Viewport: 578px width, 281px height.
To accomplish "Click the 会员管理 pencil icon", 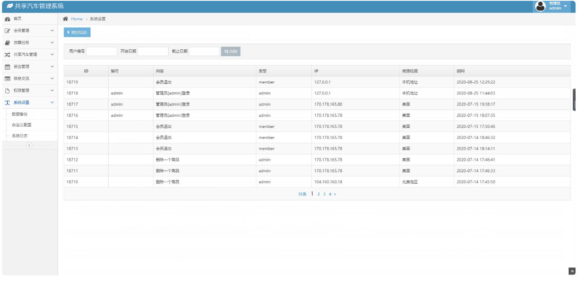I will pyautogui.click(x=8, y=30).
